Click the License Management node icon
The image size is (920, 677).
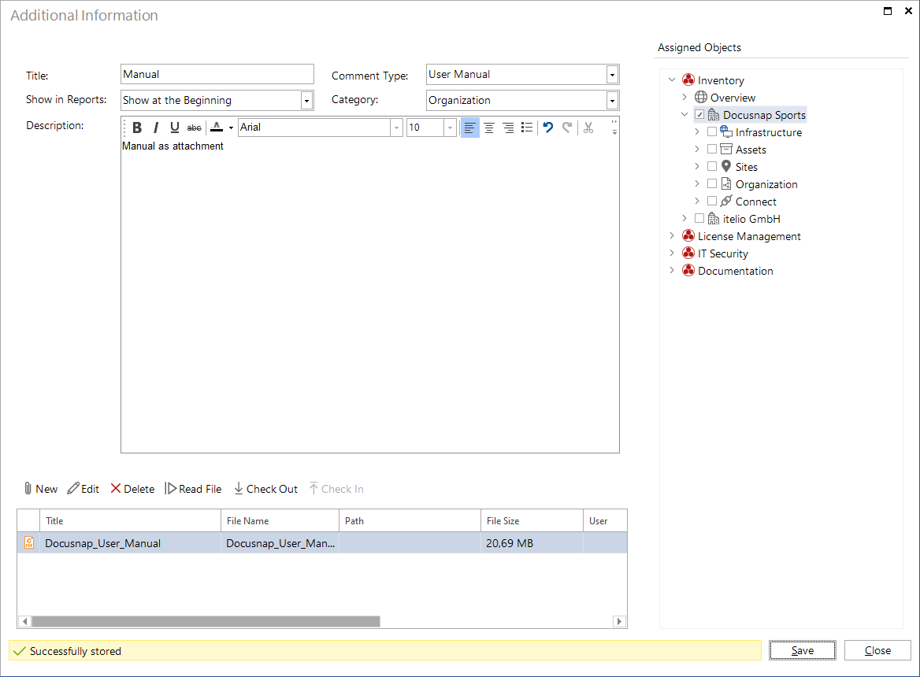click(x=688, y=235)
